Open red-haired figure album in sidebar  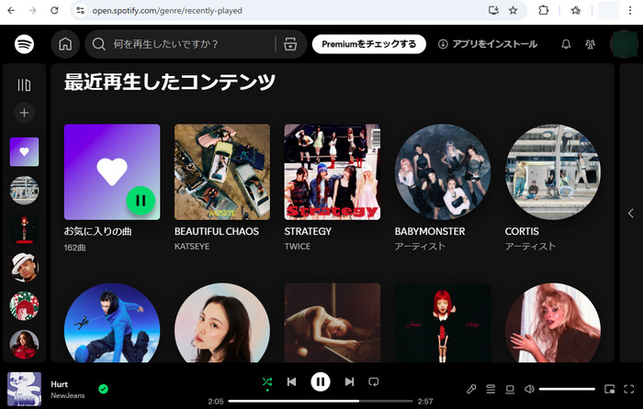[x=24, y=229]
